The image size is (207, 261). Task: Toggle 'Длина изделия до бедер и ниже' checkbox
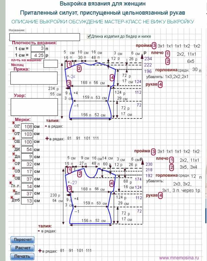(89, 37)
